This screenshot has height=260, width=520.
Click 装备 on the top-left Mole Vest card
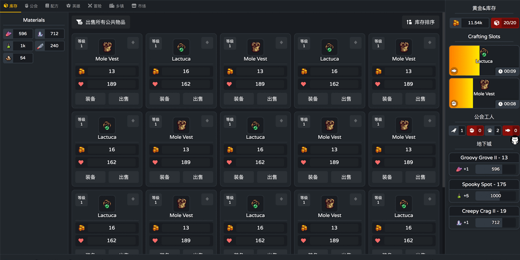click(90, 99)
